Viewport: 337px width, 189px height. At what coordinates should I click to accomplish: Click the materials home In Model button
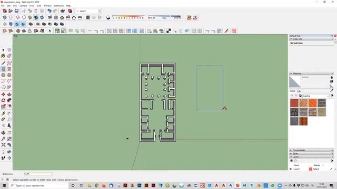(x=300, y=96)
